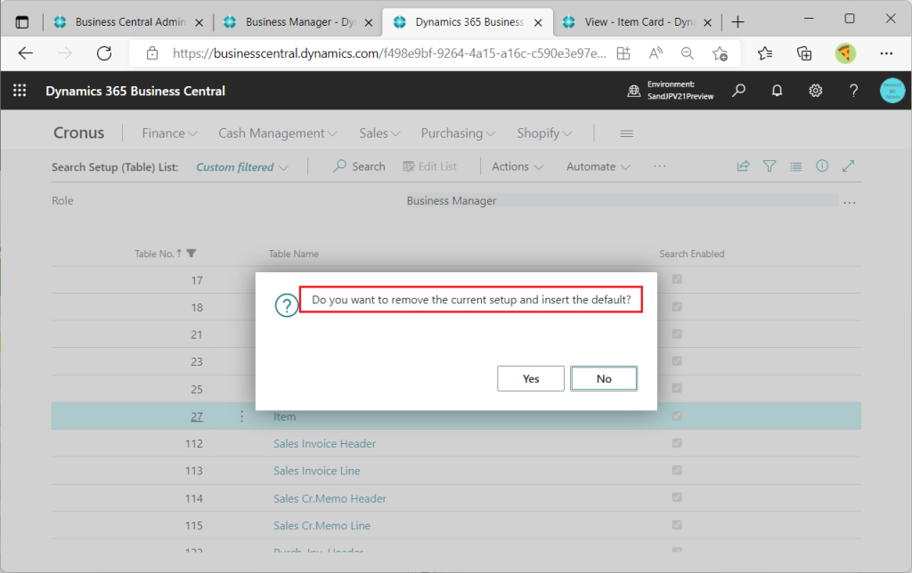
Task: Expand the Sales menu
Action: pyautogui.click(x=379, y=133)
